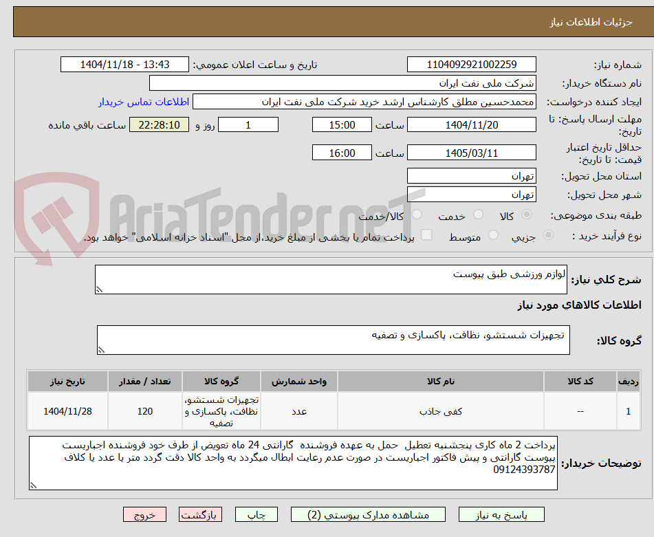
Task: Click the چاپ print button
Action: [x=257, y=514]
